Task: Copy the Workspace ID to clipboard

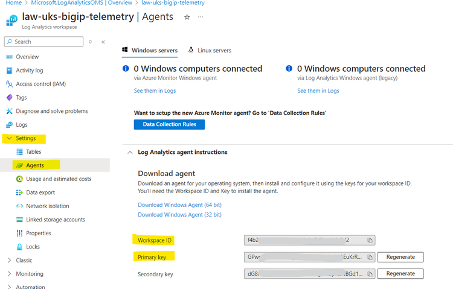Action: coord(370,240)
